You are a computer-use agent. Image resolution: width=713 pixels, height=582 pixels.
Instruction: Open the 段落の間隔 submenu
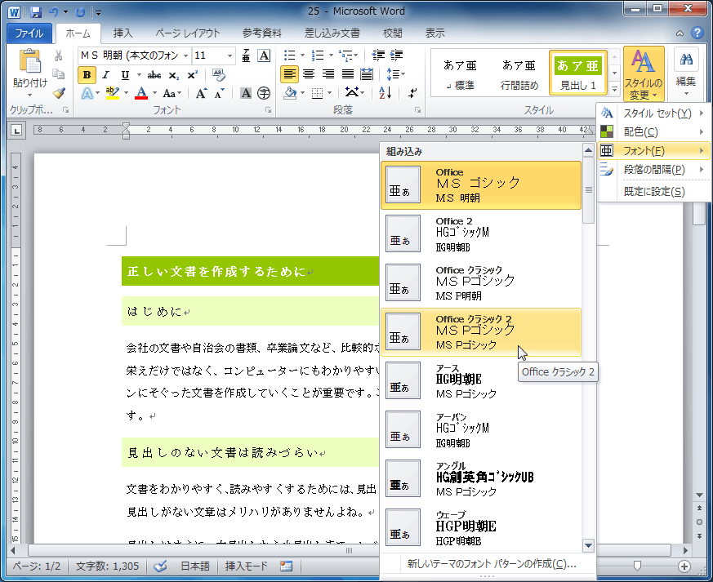pos(653,170)
